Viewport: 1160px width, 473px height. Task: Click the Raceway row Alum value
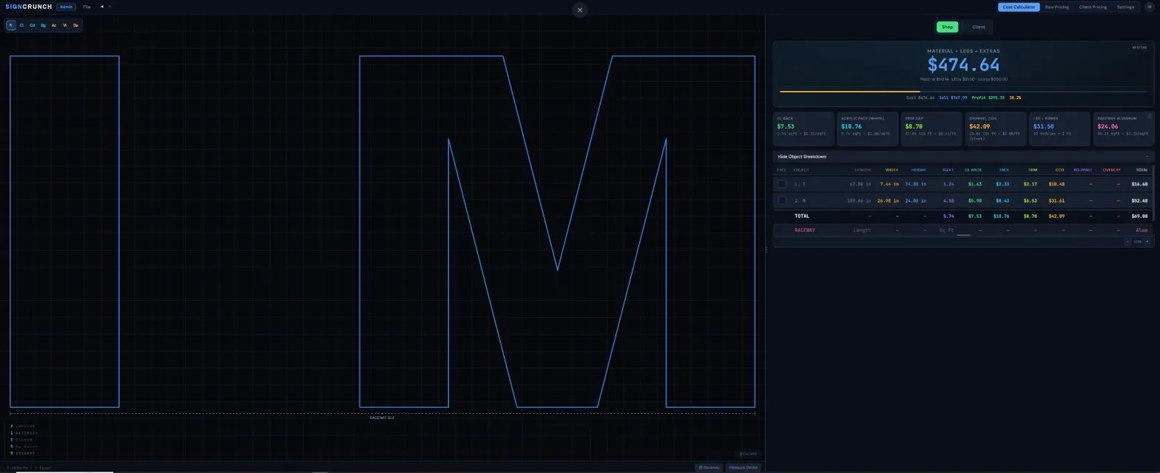[x=1142, y=231]
